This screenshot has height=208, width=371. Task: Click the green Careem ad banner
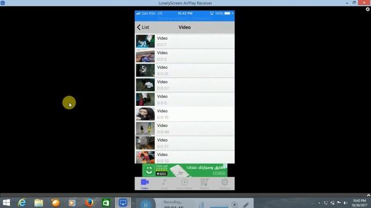185,170
